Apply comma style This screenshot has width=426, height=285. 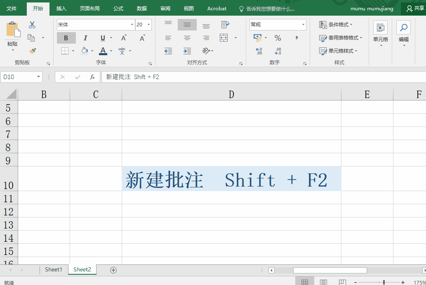297,38
